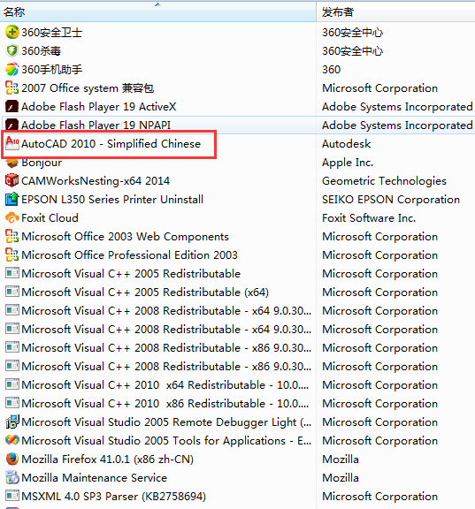
Task: Click Mozilla publisher beside Maintenance Service
Action: click(341, 477)
